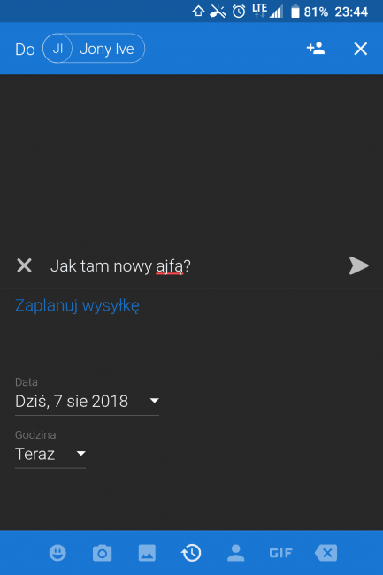The width and height of the screenshot is (383, 575).
Task: Tap the backspace delete icon
Action: [x=326, y=553]
